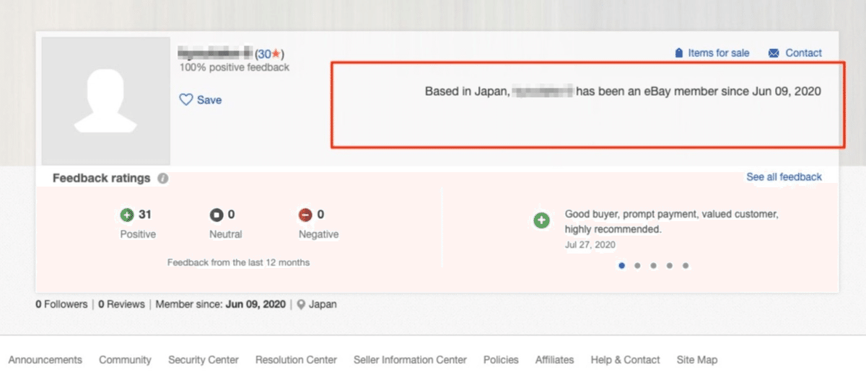The image size is (866, 371).
Task: Open the Items for sale link
Action: click(x=719, y=53)
